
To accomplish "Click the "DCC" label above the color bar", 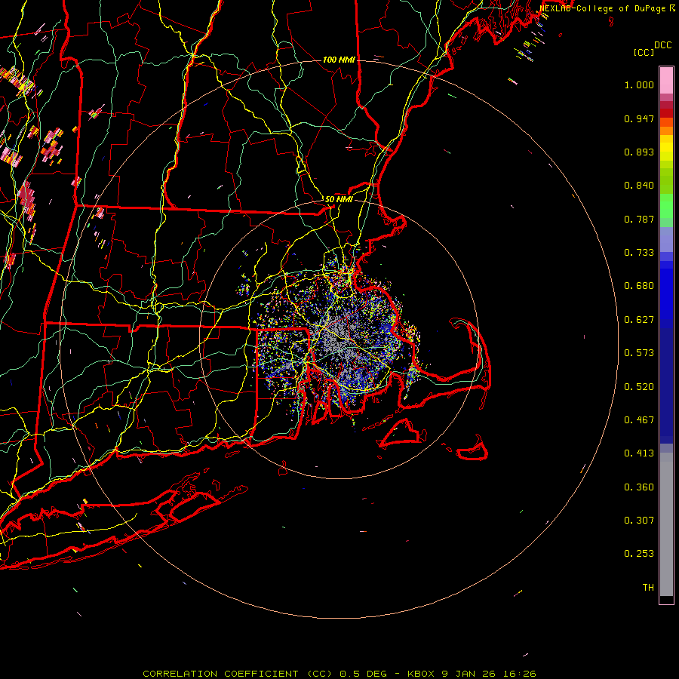I will 662,45.
